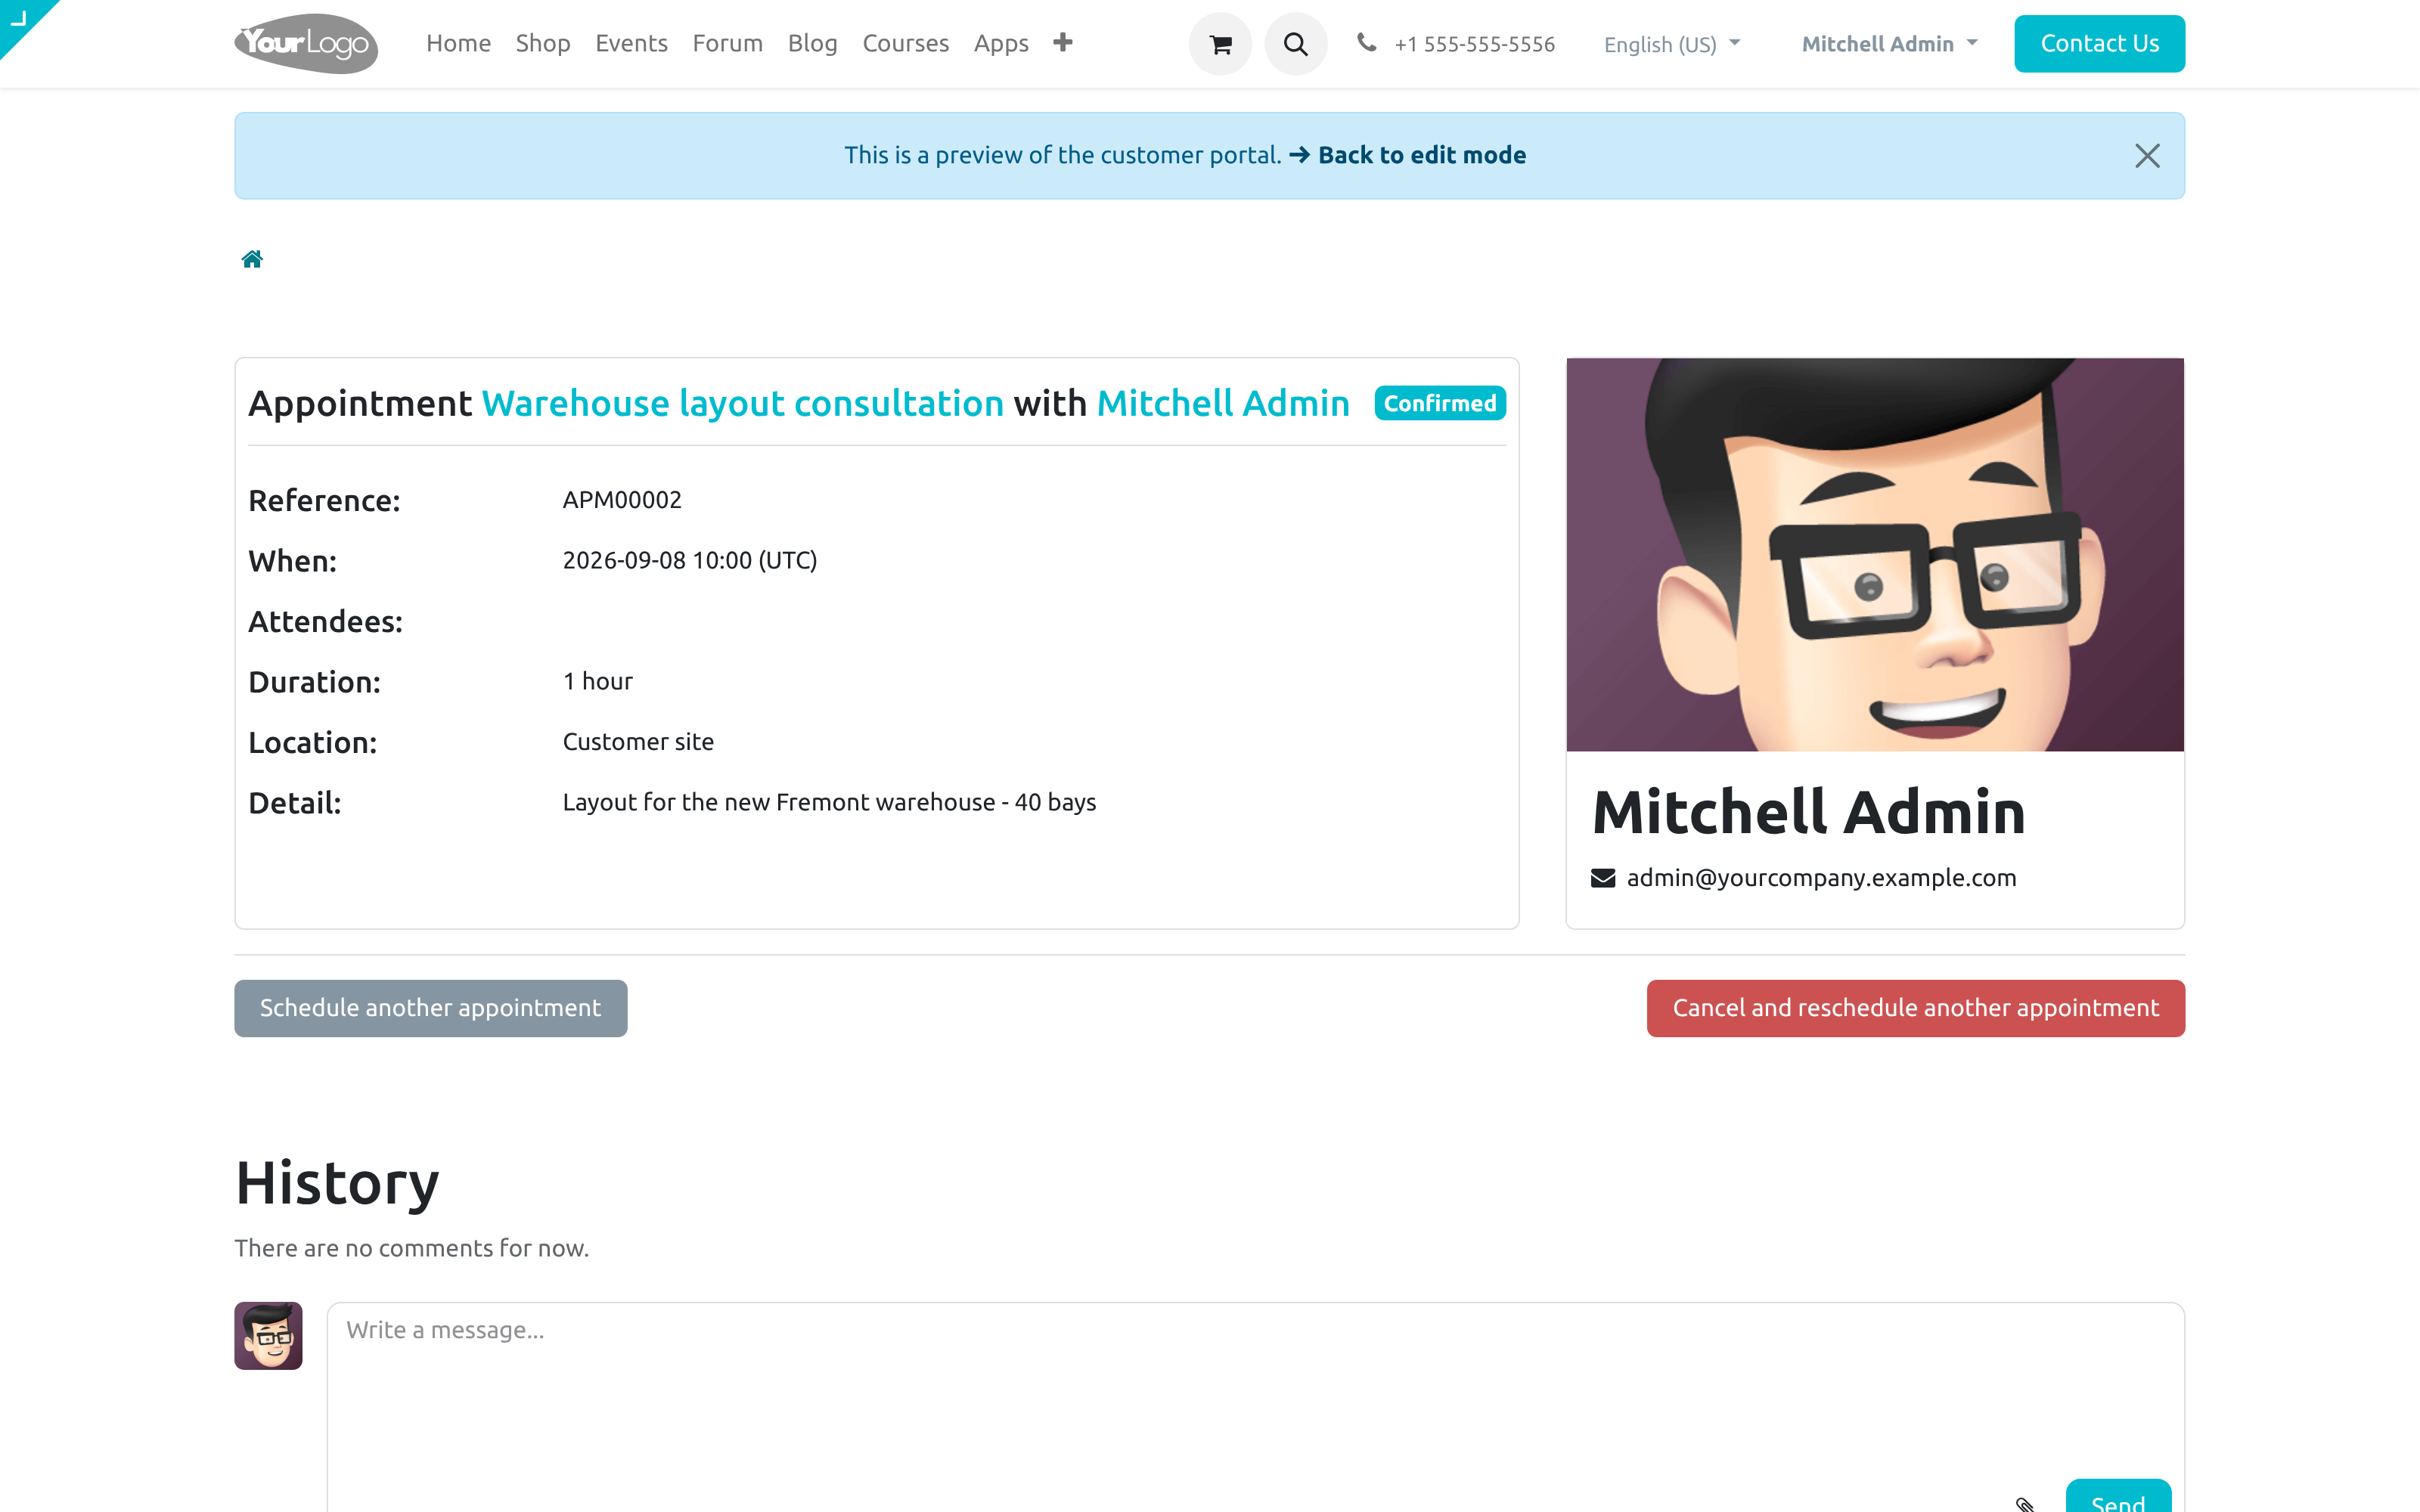
Task: Click the small avatar beside message box
Action: 268,1336
